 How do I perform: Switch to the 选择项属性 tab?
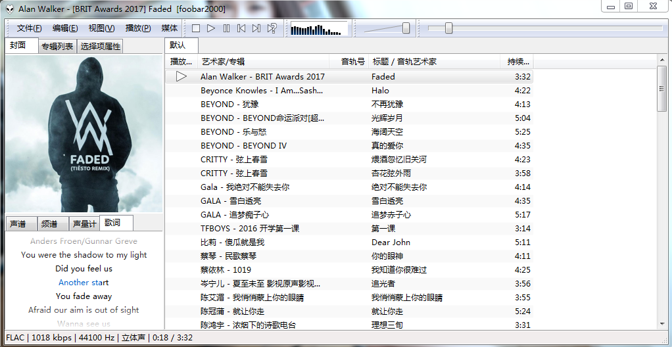pos(101,47)
